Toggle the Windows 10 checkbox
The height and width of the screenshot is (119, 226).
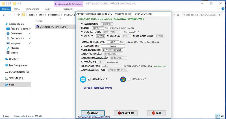(x=89, y=79)
